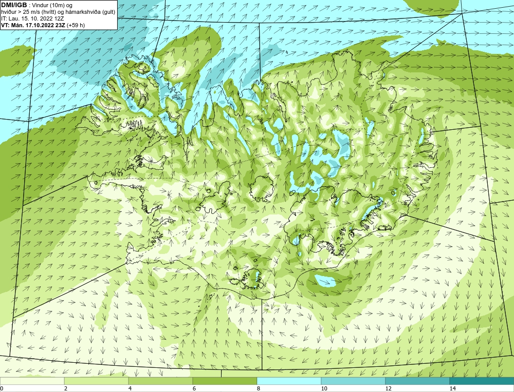Click the initial time line 'IT: Lau. 15. 10. 2022 12Z'
This screenshot has width=514, height=392.
[x=31, y=18]
